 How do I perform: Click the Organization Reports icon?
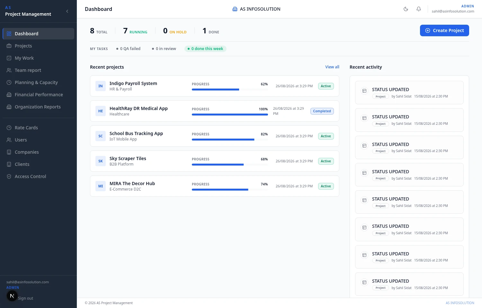(x=9, y=107)
